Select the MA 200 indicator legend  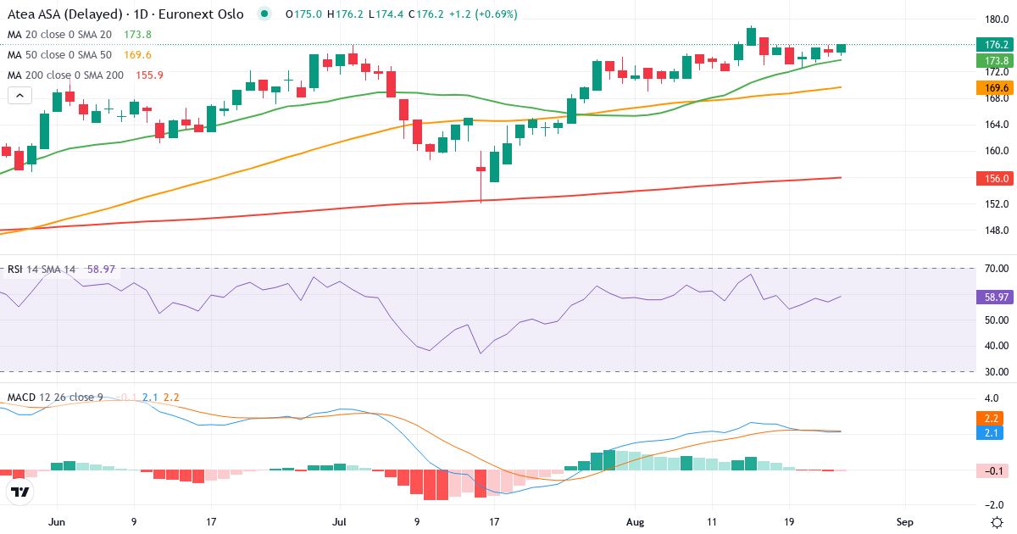[86, 75]
